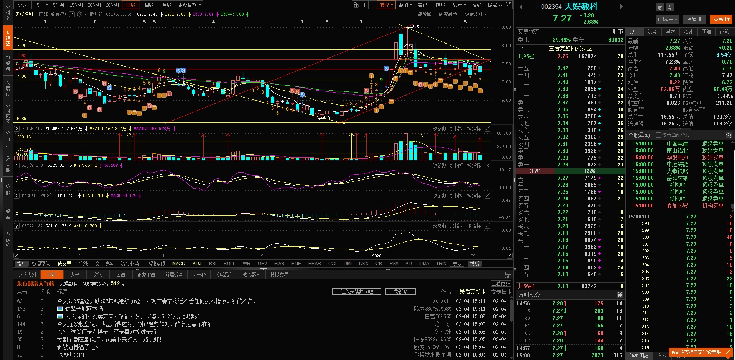Switch to 月线 monthly chart tab

click(167, 5)
